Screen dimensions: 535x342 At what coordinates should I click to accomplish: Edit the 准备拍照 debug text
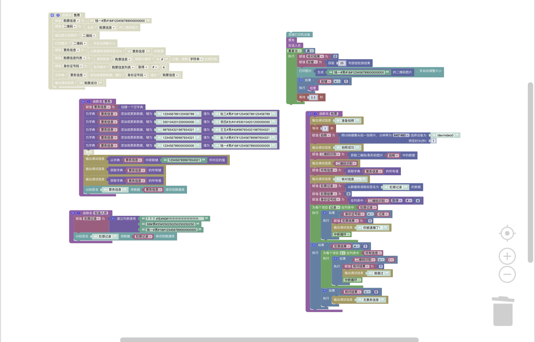[348, 121]
